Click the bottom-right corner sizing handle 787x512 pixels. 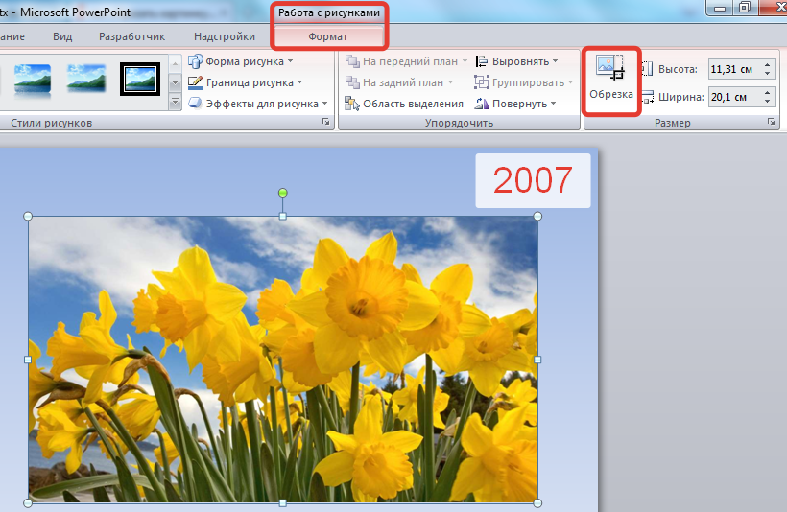pyautogui.click(x=537, y=503)
